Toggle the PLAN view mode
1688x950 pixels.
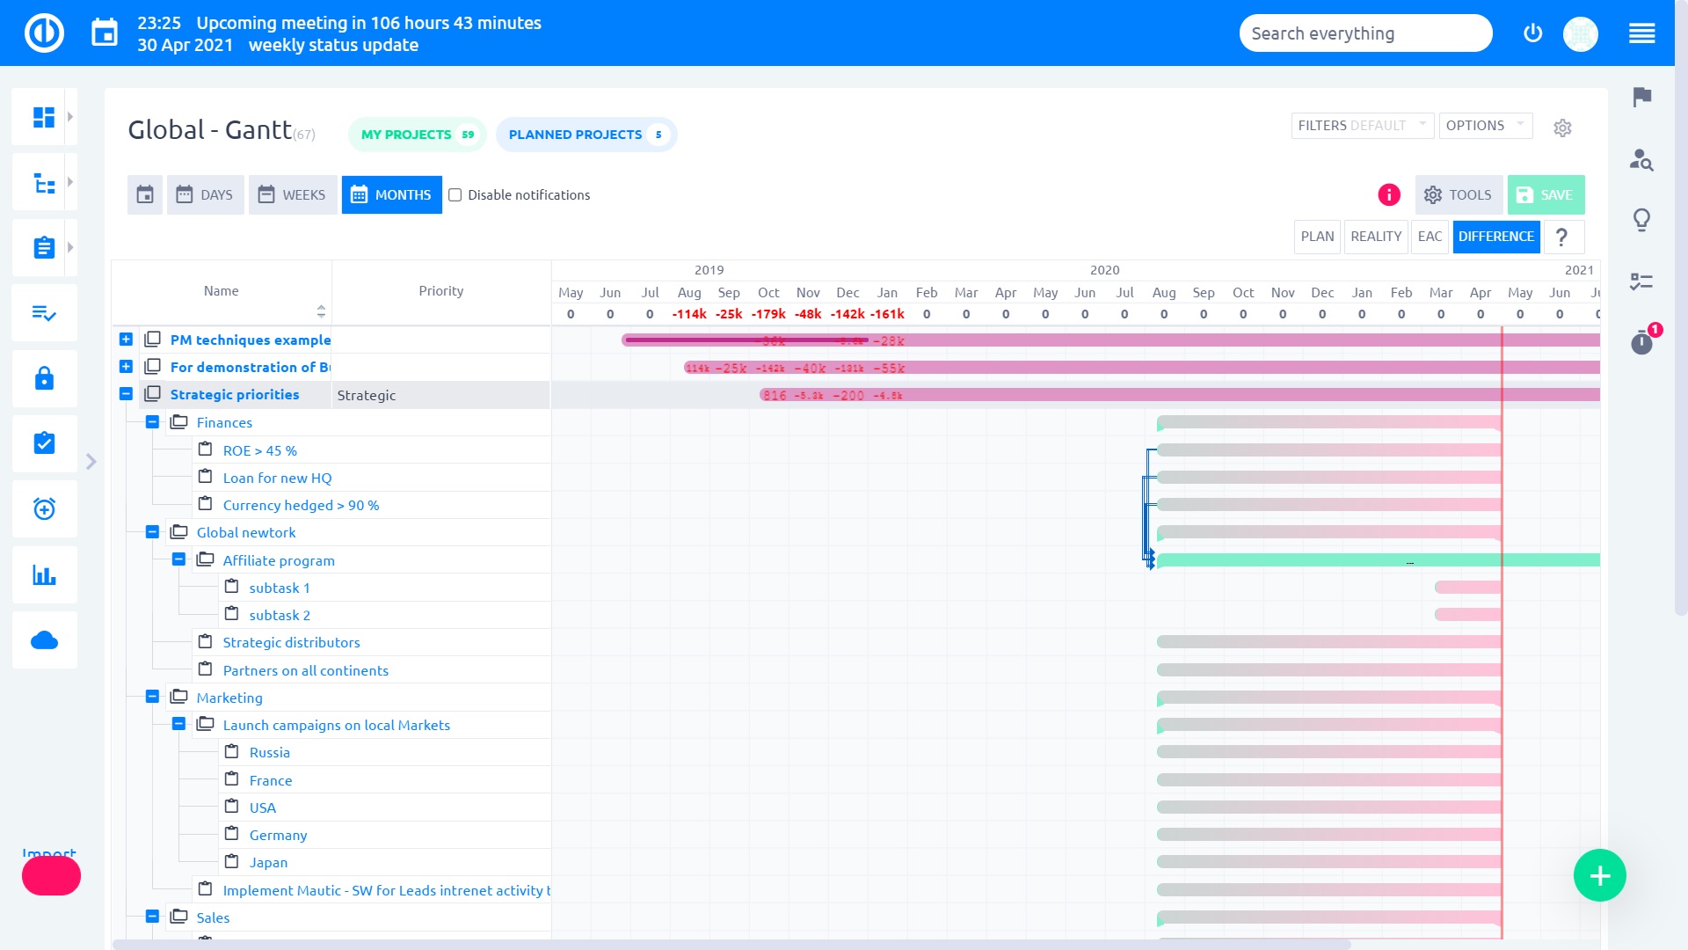1317,237
